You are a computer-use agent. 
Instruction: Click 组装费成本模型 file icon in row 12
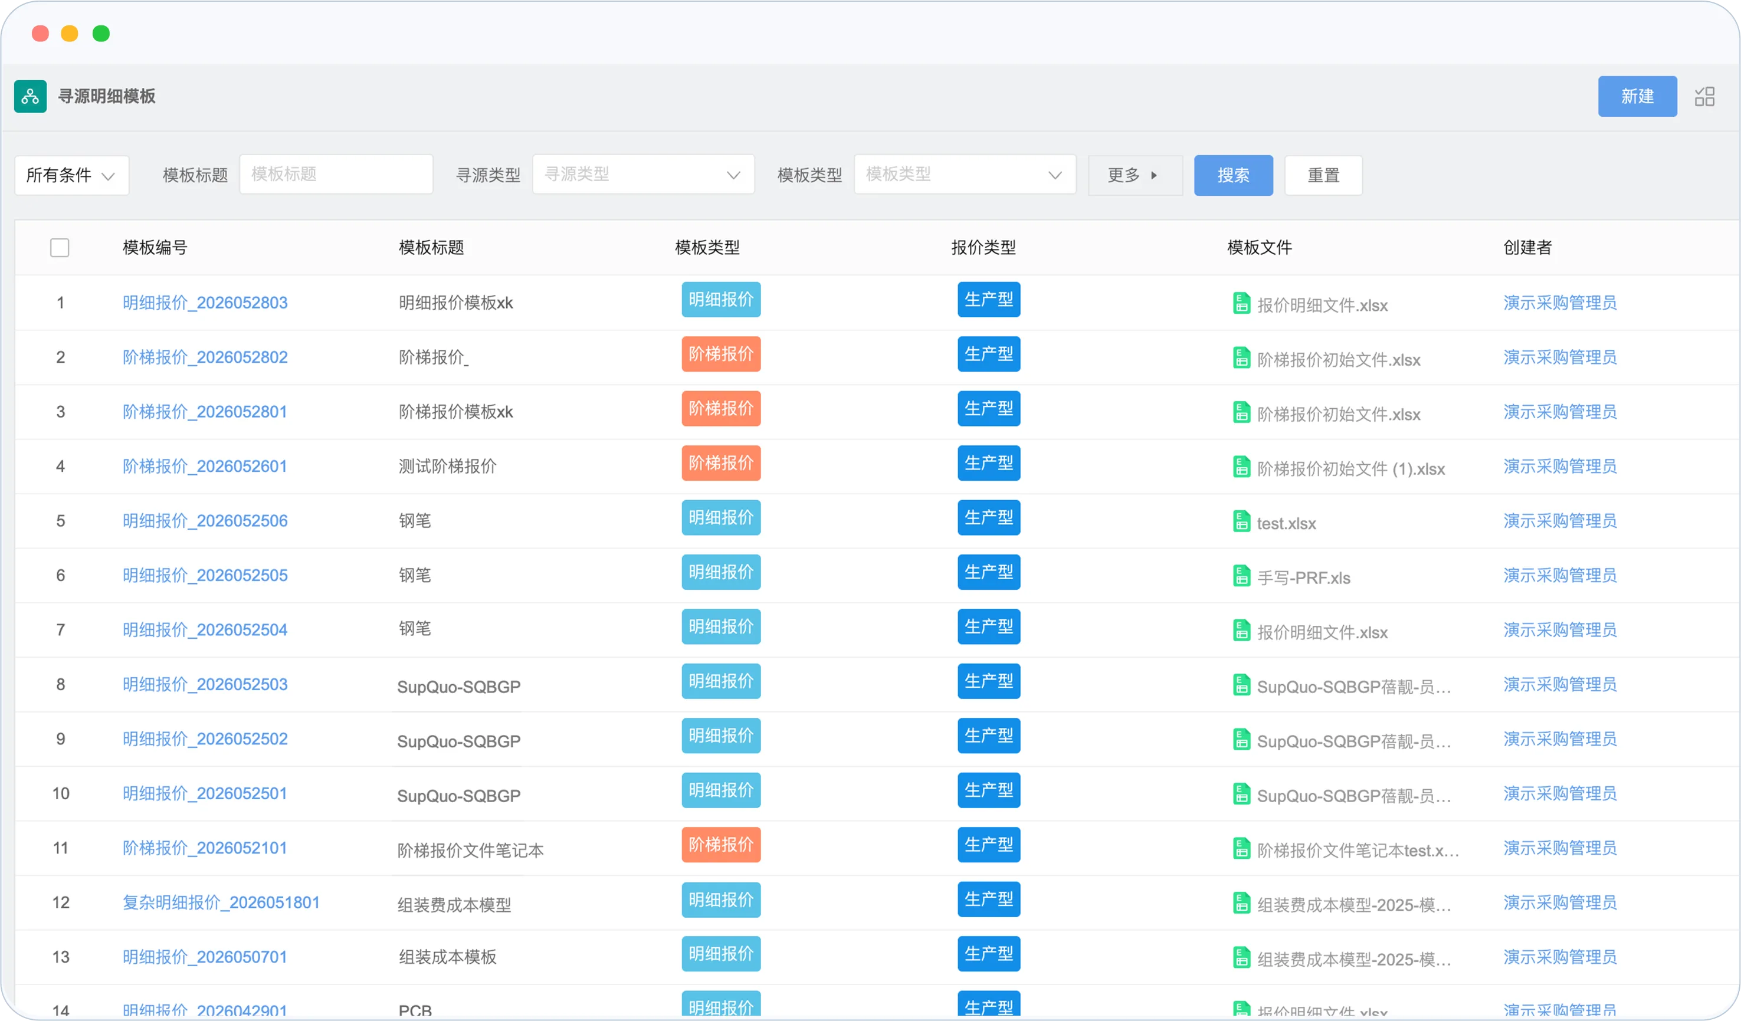1241,904
